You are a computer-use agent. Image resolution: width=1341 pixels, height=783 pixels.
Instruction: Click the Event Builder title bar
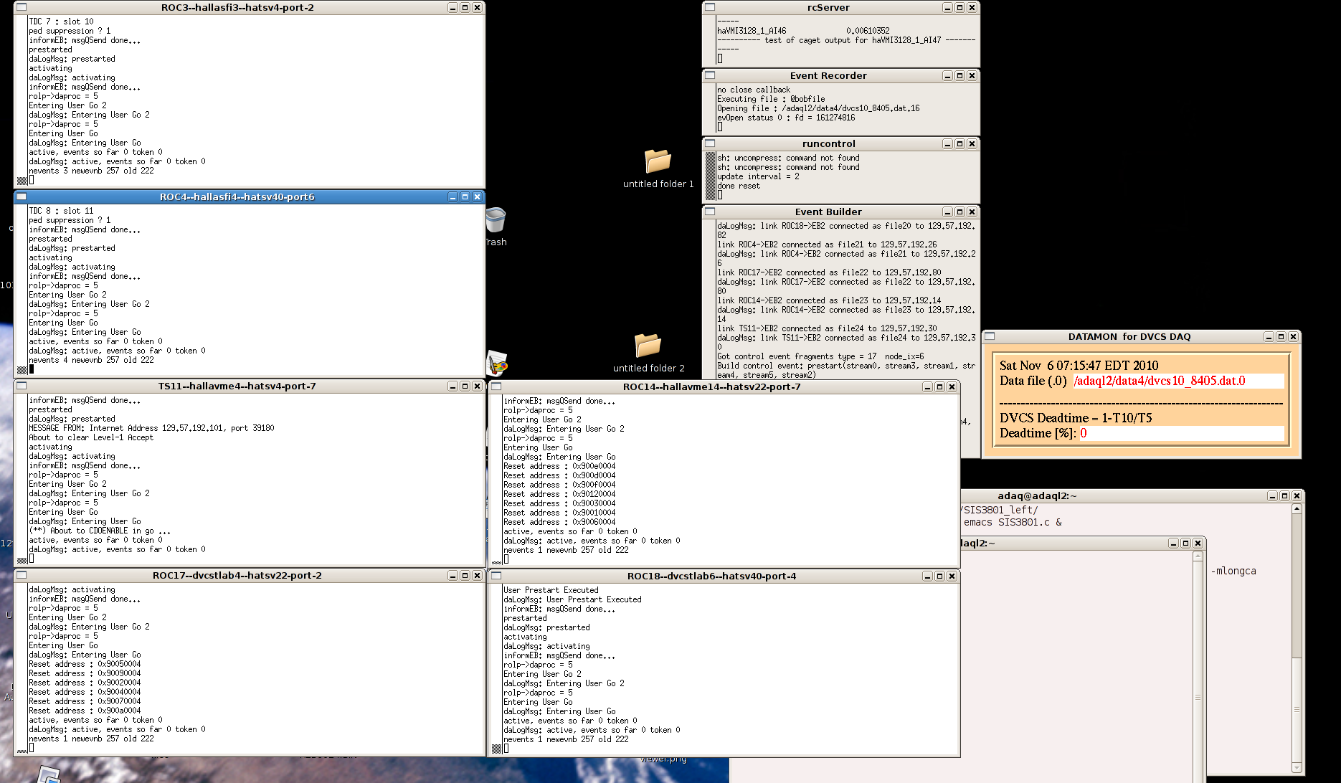[x=828, y=212]
